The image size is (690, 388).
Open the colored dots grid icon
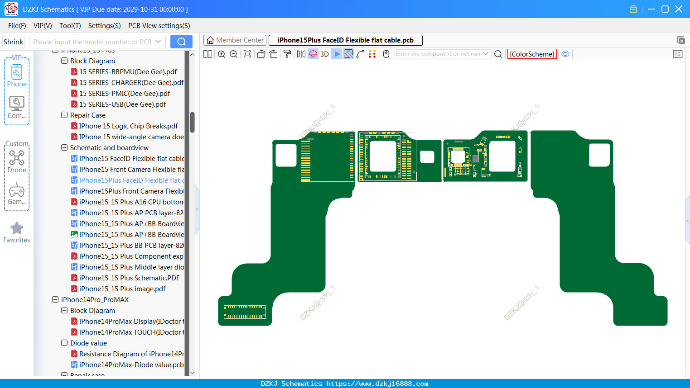pyautogui.click(x=372, y=54)
